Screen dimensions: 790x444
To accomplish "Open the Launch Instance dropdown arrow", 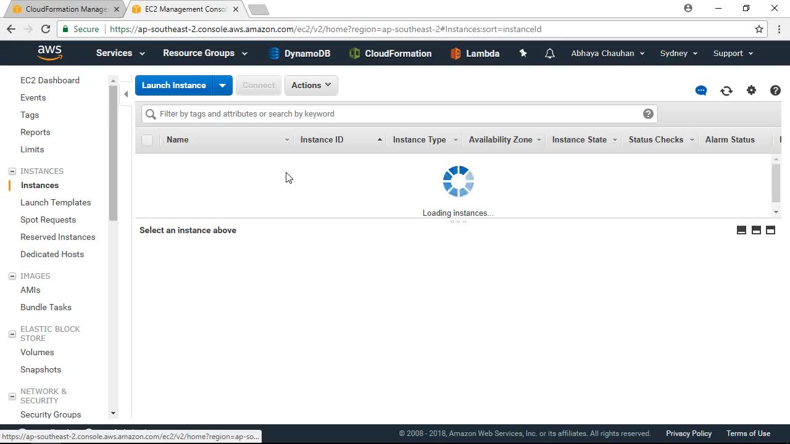I will (x=222, y=85).
